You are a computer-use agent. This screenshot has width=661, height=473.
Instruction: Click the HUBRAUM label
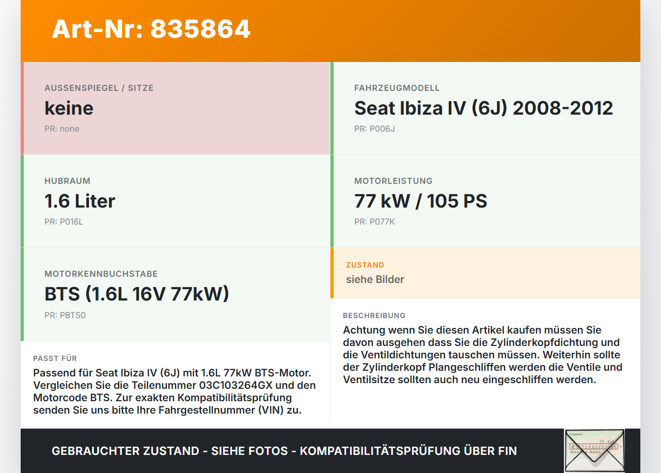67,181
